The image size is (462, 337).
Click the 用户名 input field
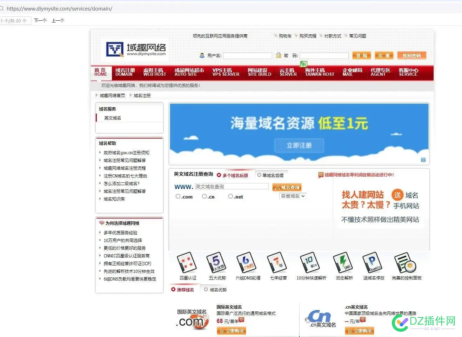tap(248, 55)
